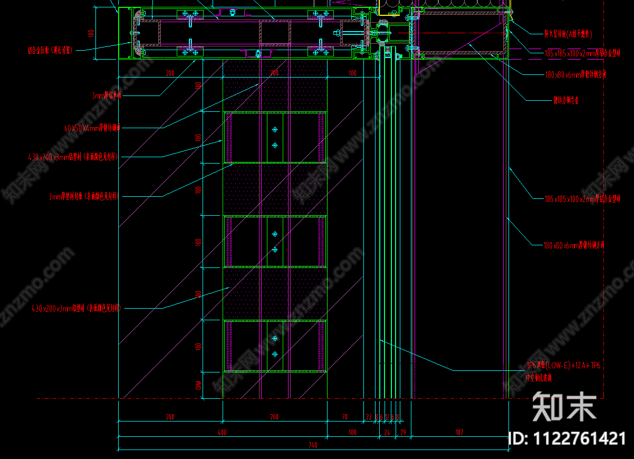Select the '22' dimension text
This screenshot has width=634, height=459.
(369, 417)
